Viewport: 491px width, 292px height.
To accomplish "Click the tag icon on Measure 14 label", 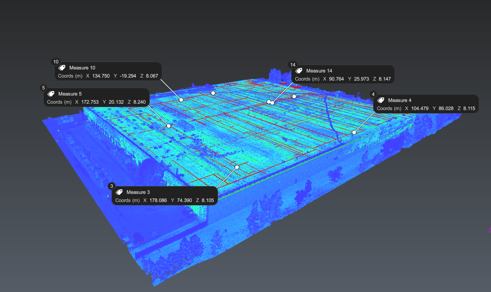I will [x=299, y=71].
